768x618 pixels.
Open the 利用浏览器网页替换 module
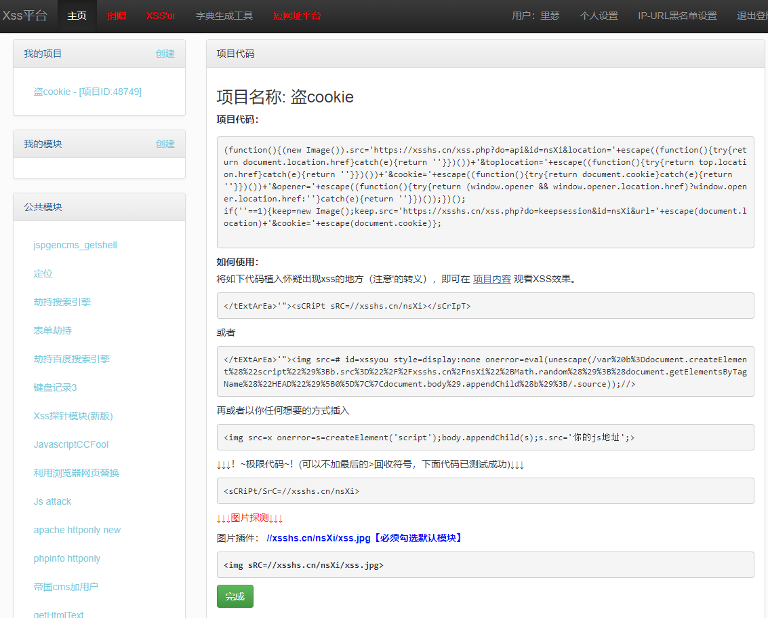pos(77,473)
